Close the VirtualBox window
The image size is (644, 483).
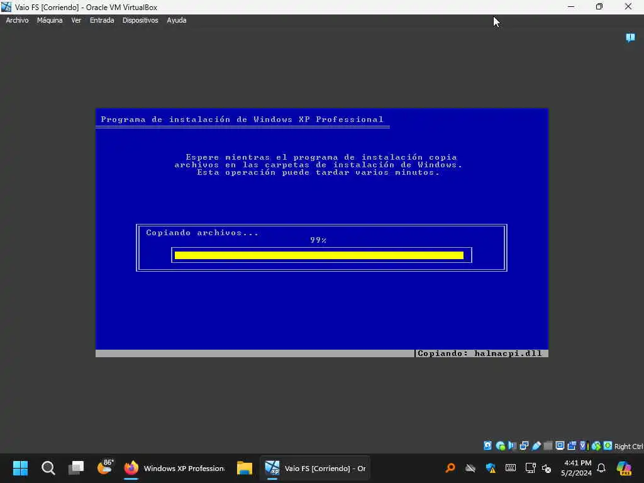[x=628, y=6]
